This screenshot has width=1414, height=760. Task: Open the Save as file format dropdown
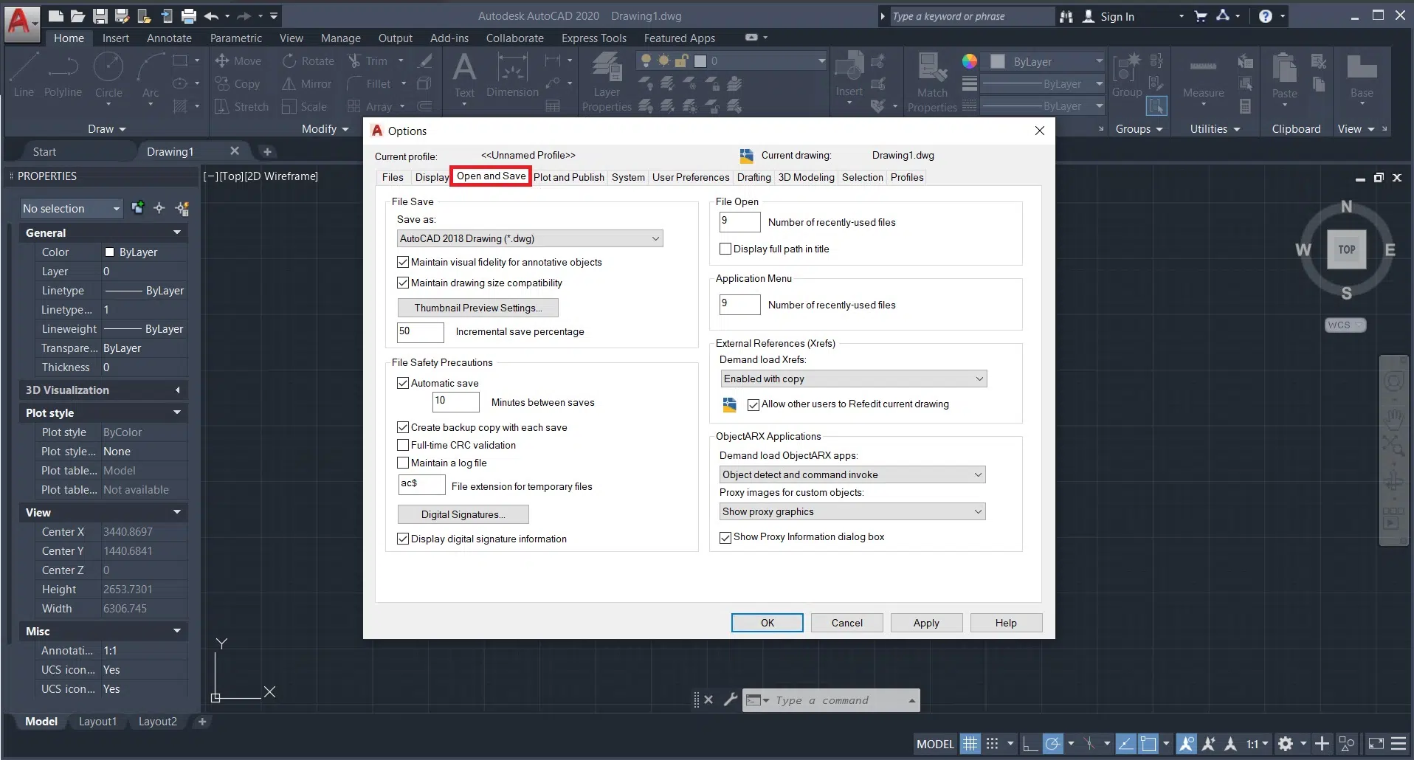(529, 238)
